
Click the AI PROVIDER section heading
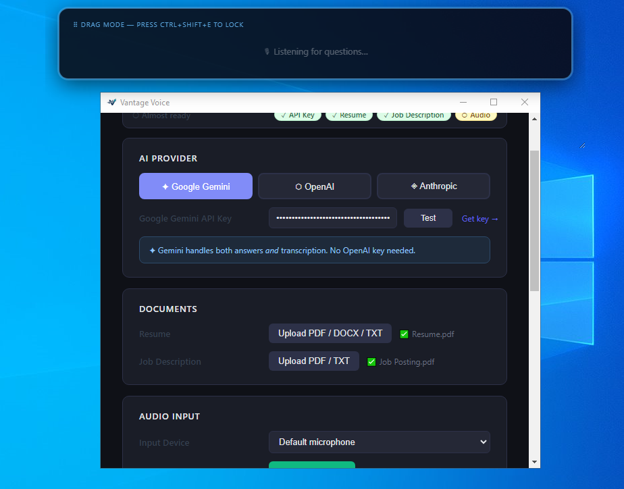168,158
